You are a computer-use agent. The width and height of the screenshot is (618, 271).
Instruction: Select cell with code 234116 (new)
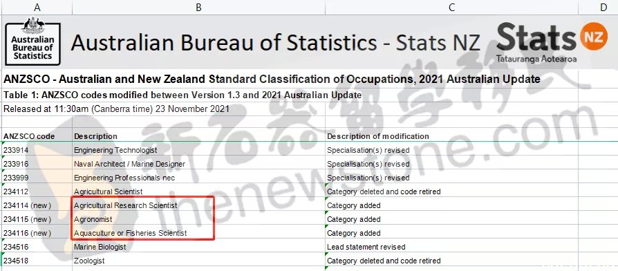(37, 233)
